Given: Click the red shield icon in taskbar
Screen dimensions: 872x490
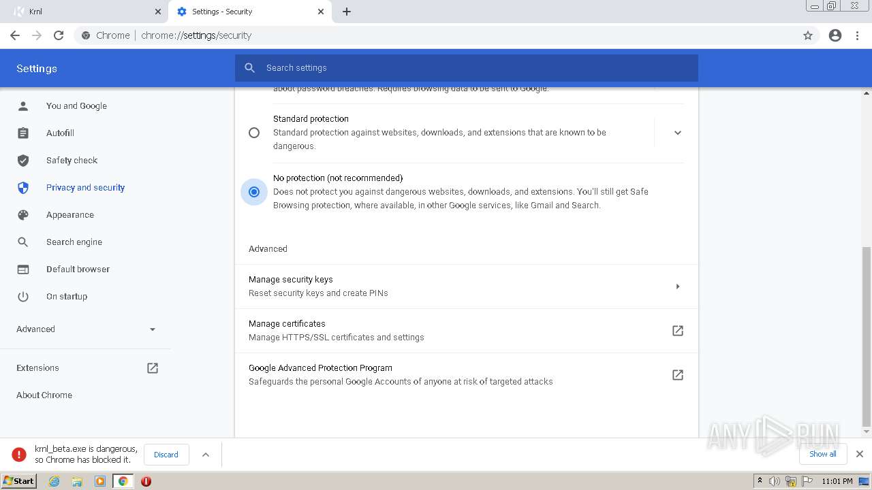Looking at the screenshot, I should coord(146,481).
